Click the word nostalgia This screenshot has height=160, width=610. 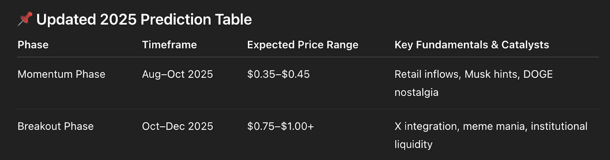[416, 92]
